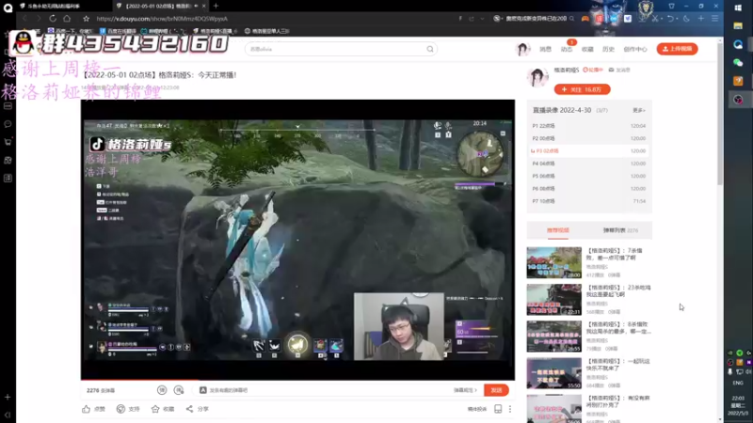Screen dimensions: 753x423
Task: Switch to 推荐视频 recommended tab
Action: [x=557, y=230]
